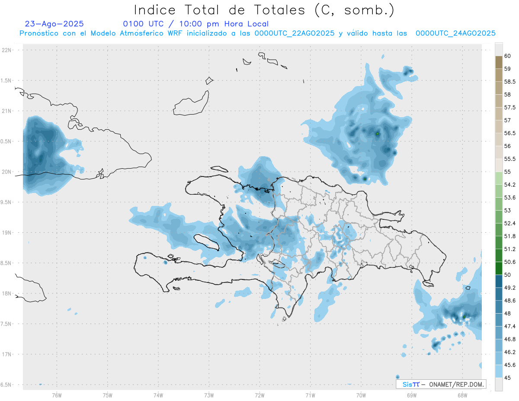Screen dimensions: 519x401
Task: Click the colorbar value '60'
Action: 508,56
